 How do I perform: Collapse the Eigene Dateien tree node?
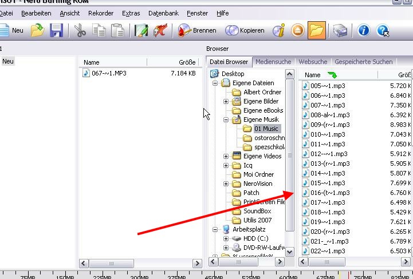point(215,83)
